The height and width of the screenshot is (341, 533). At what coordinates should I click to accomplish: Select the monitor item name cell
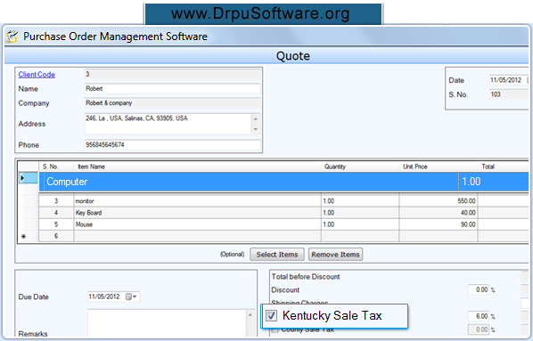coord(198,201)
